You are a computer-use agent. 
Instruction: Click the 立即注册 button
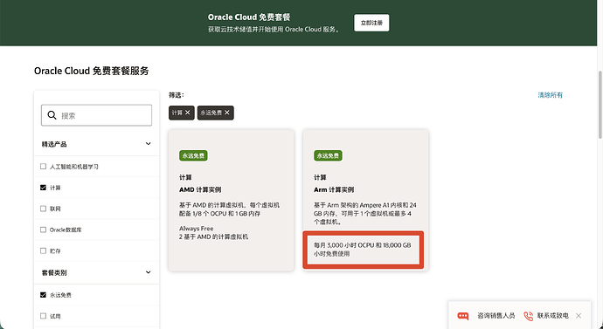(x=371, y=23)
